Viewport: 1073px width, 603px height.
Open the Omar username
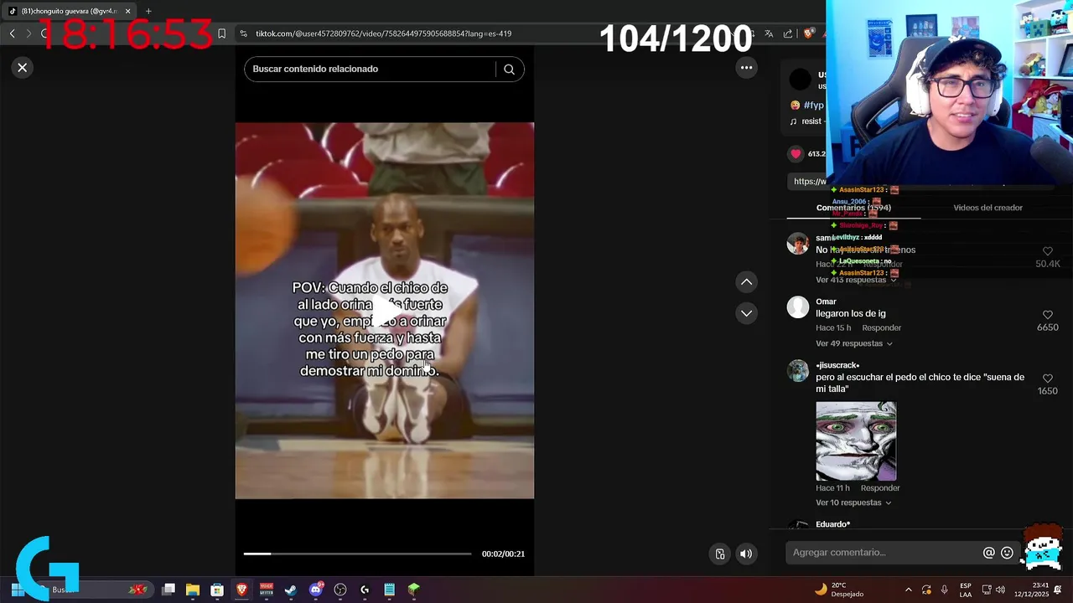pyautogui.click(x=826, y=301)
